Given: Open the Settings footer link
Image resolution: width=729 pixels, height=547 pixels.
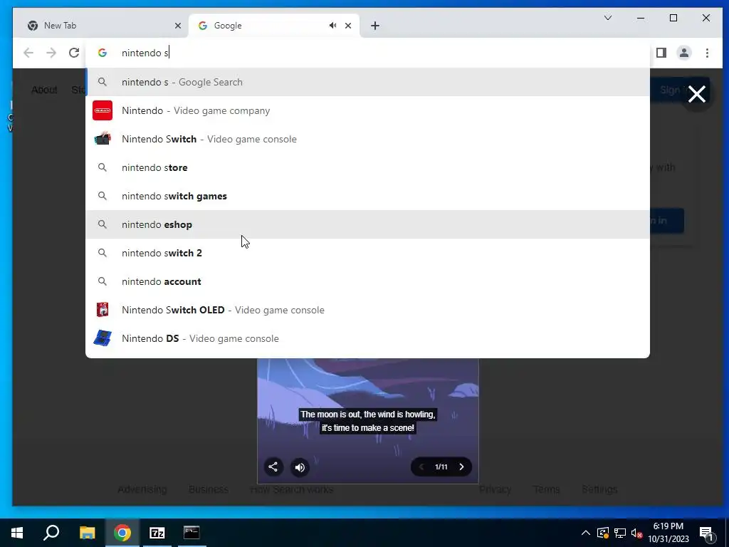Looking at the screenshot, I should (599, 489).
